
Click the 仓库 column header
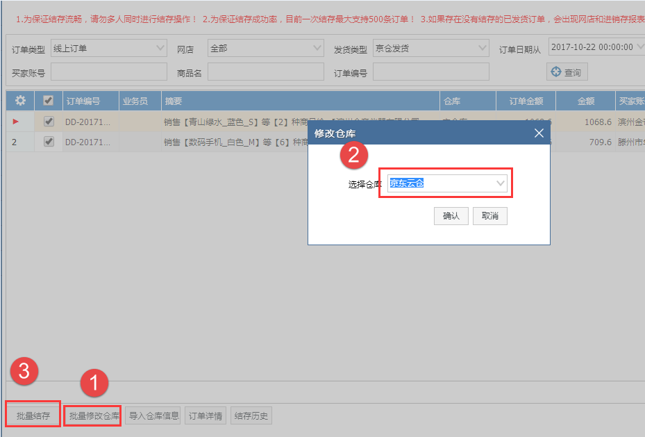click(468, 101)
